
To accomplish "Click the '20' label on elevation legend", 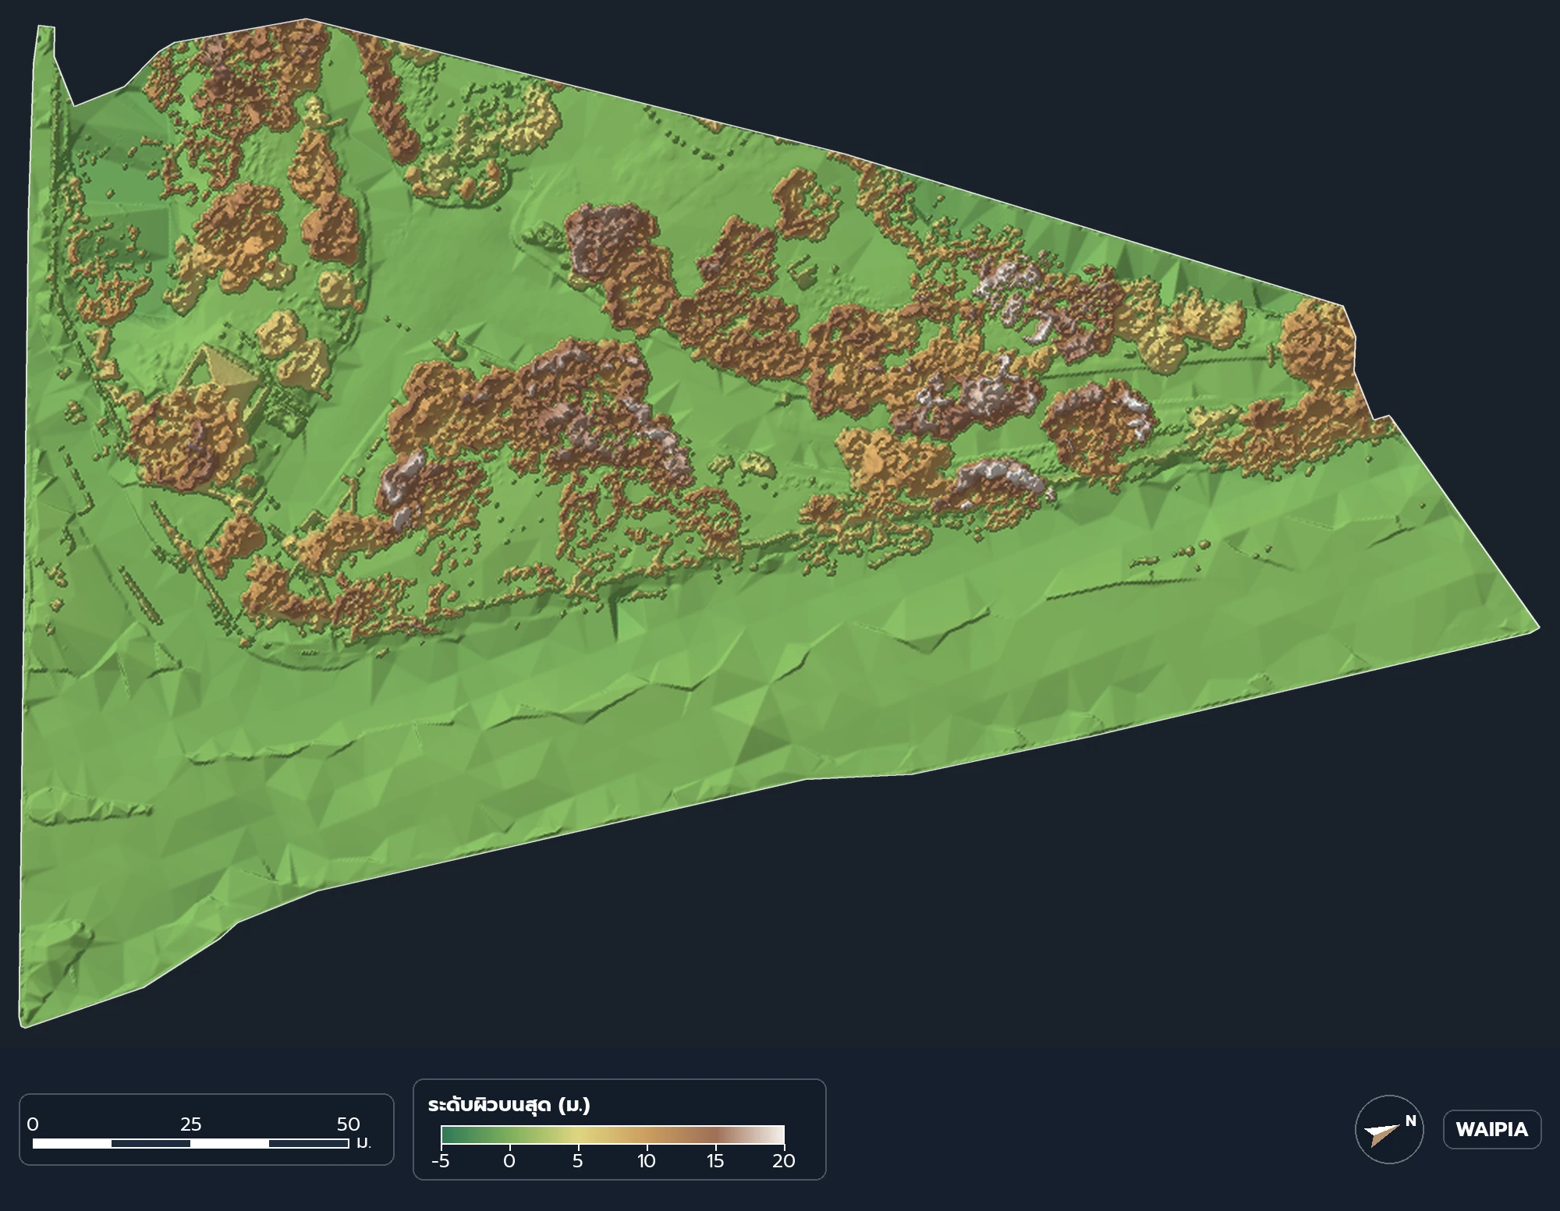I will point(783,1161).
